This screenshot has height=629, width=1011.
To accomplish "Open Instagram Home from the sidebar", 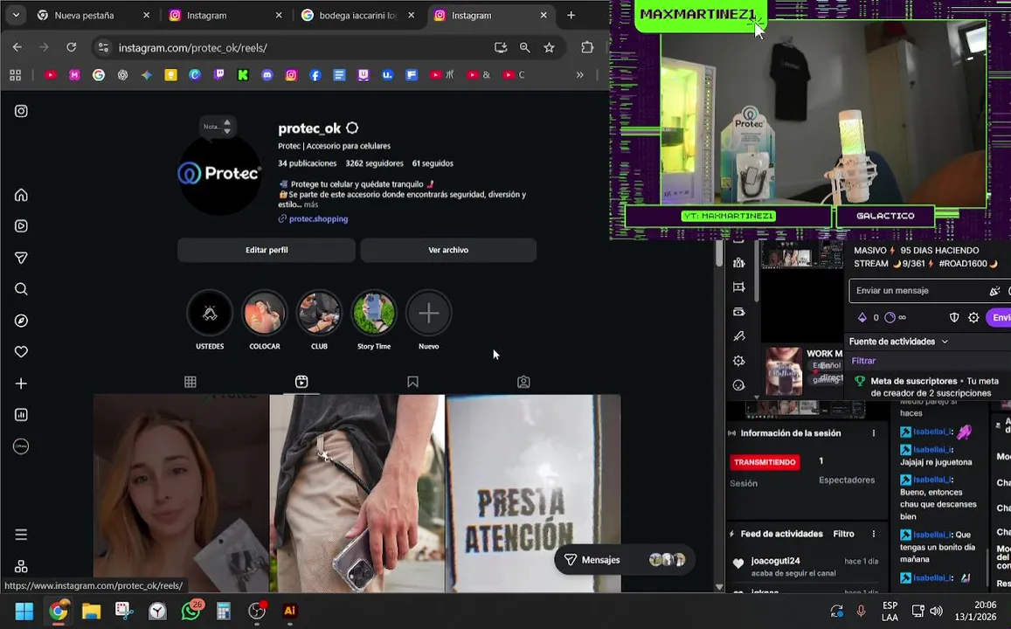I will (x=21, y=196).
